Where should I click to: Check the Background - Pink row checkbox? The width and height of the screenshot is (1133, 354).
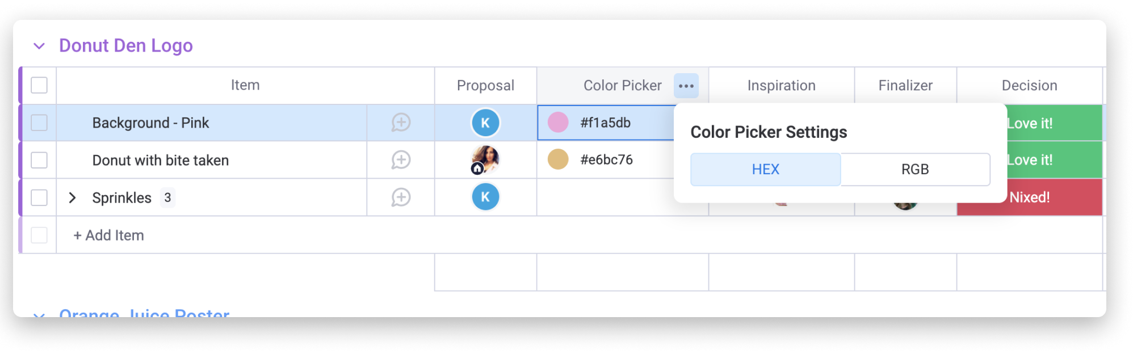[39, 123]
